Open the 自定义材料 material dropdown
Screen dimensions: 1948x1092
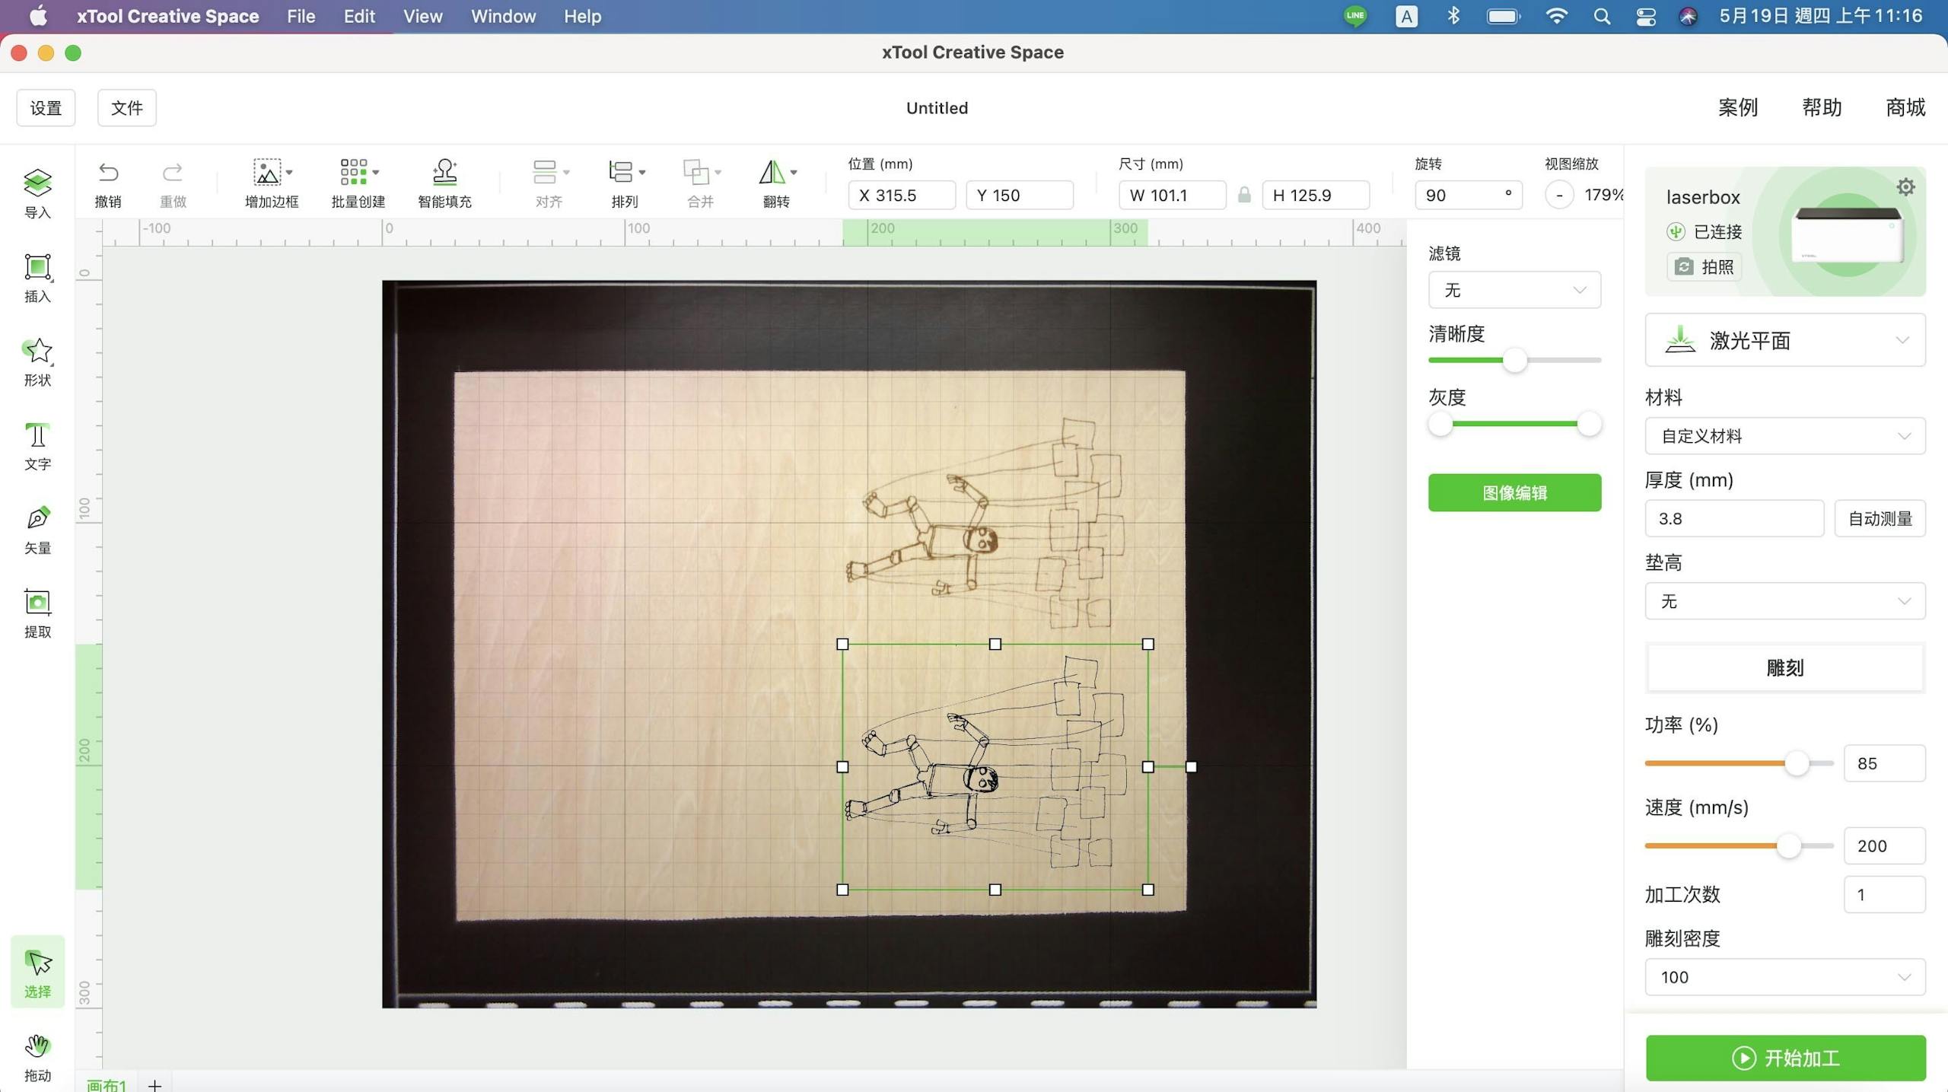click(1785, 436)
